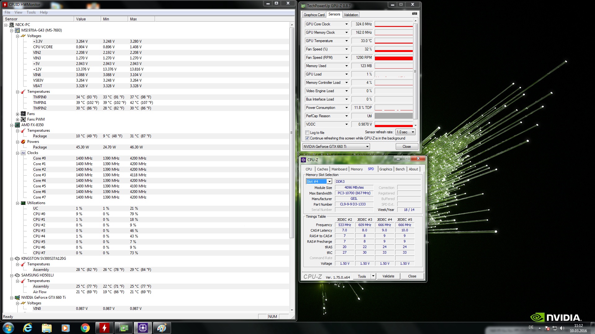Click the GPU-Z screenshot camera icon

(x=414, y=14)
